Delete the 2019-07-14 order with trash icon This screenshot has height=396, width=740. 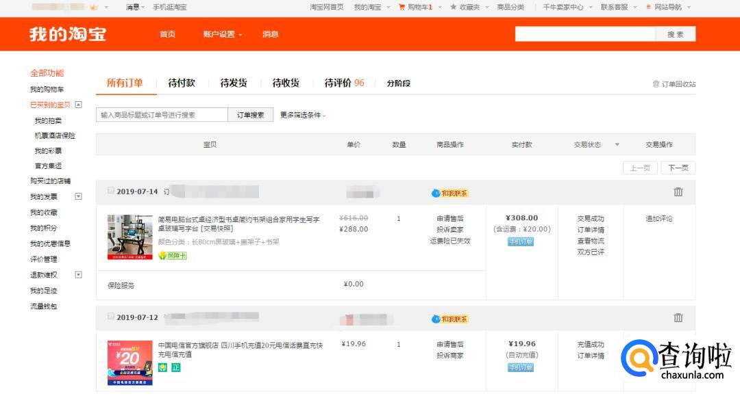click(x=678, y=192)
